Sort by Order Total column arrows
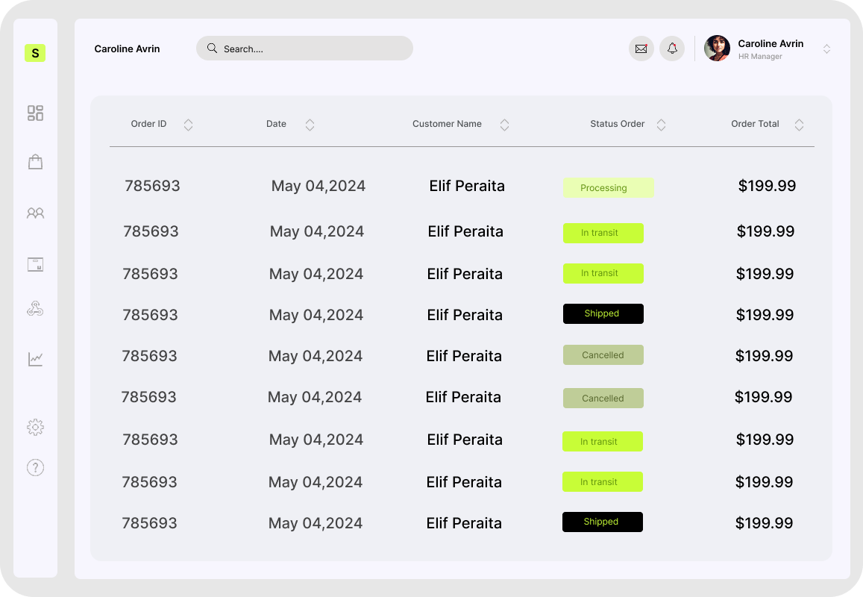Screen dimensions: 863x597 [x=799, y=125]
